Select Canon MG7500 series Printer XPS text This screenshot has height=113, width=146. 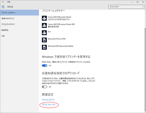[61, 24]
